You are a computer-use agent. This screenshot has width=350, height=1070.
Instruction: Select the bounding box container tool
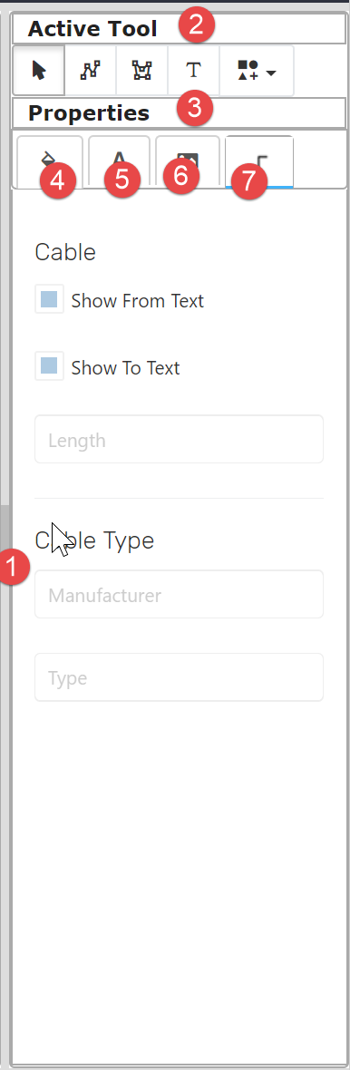[142, 71]
